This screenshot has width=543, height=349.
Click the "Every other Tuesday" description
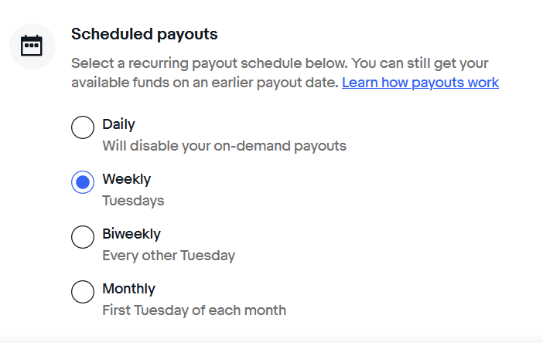[169, 256]
